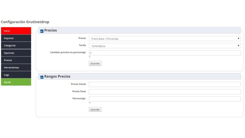Click the Precio Inicial label
This screenshot has width=245, height=138.
[78, 84]
